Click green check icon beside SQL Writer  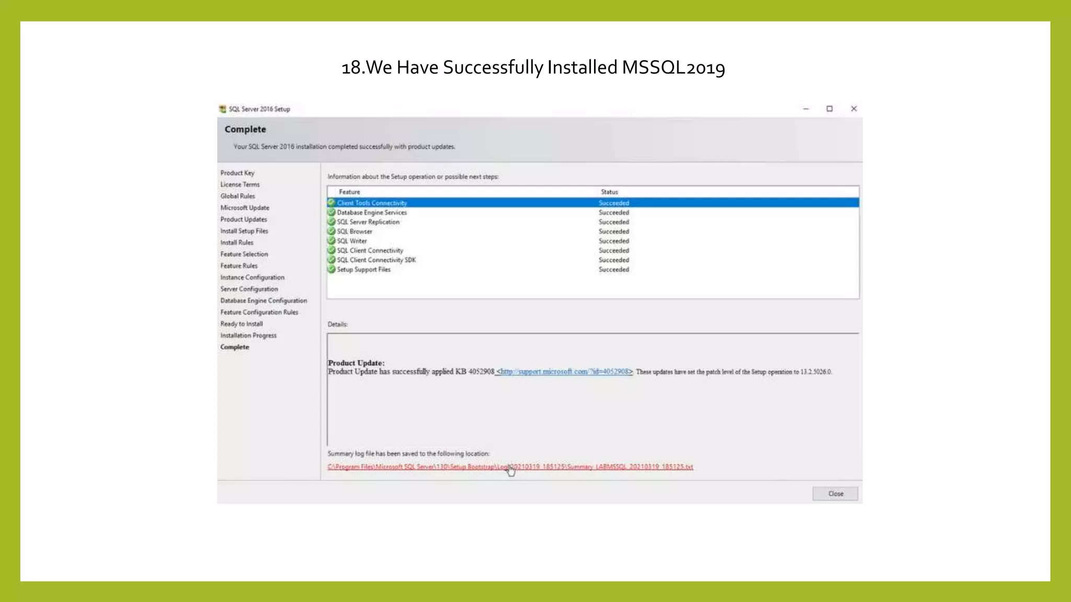click(331, 240)
